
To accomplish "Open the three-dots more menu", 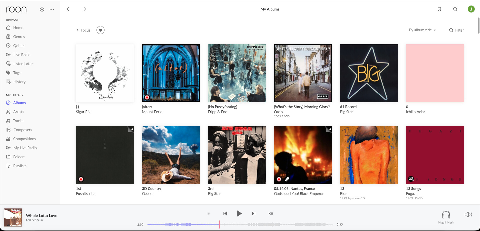I will pyautogui.click(x=52, y=10).
